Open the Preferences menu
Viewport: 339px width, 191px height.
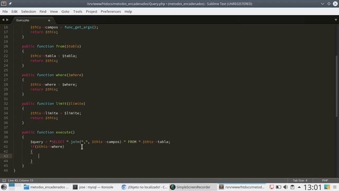point(111,12)
